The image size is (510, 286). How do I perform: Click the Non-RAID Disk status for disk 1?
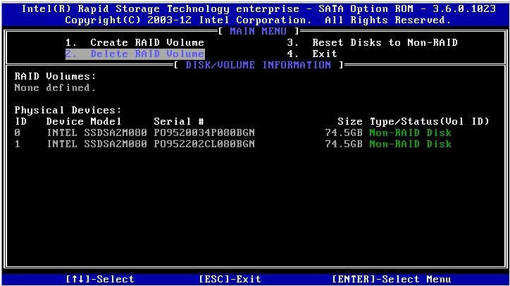click(410, 144)
